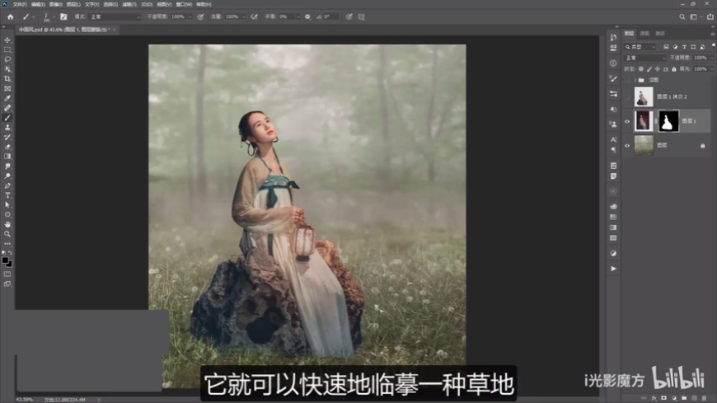Select the Smudge tool
The height and width of the screenshot is (403, 717).
point(7,166)
